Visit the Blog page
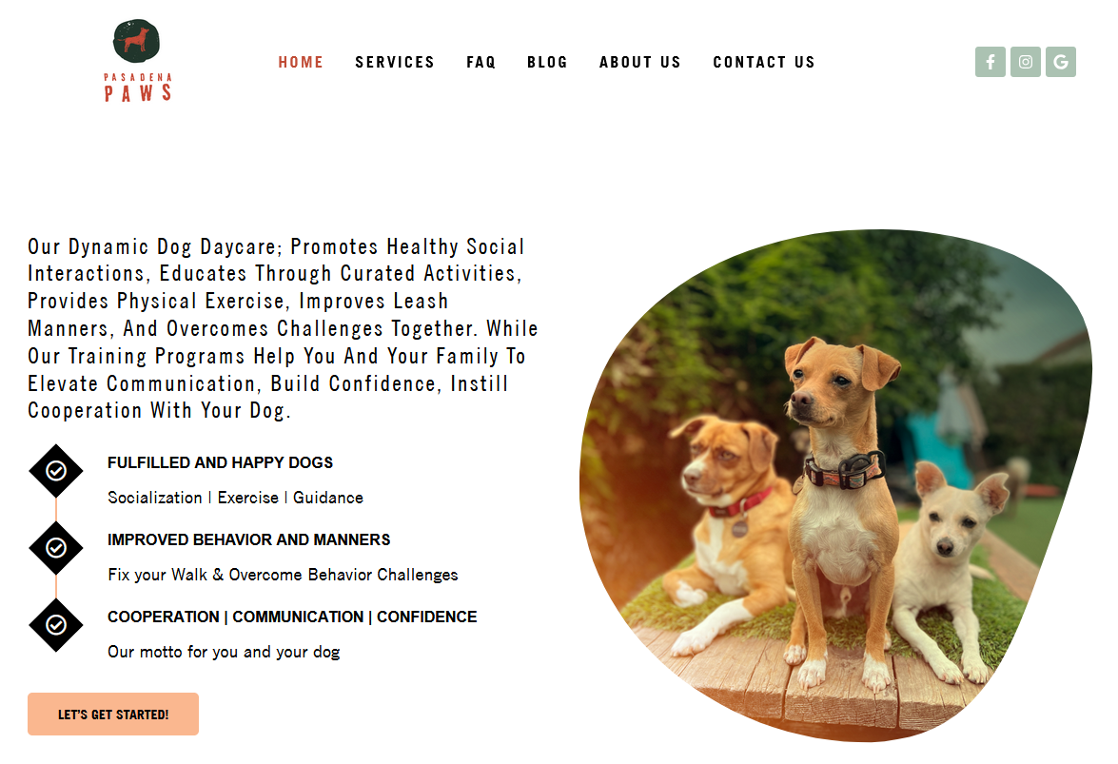The width and height of the screenshot is (1118, 764). tap(548, 62)
